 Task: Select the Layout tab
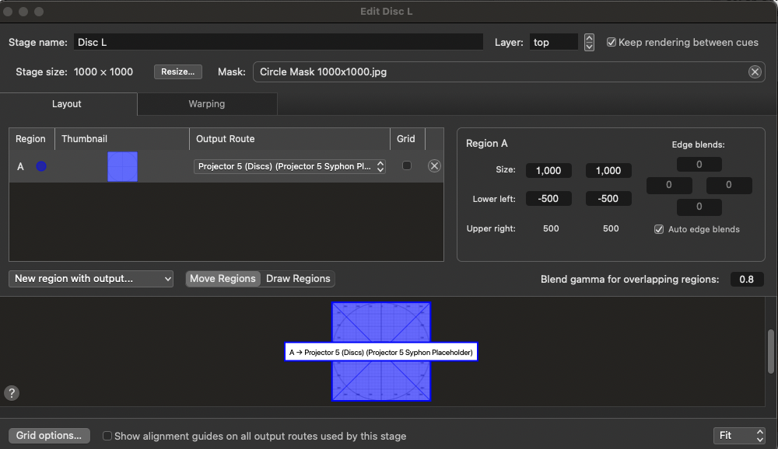pos(67,104)
